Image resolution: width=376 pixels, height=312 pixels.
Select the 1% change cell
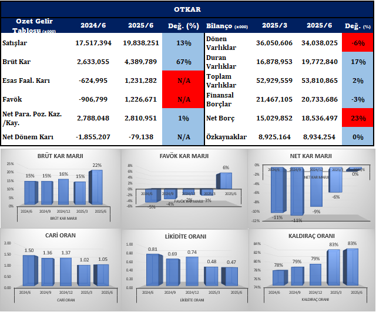click(183, 118)
